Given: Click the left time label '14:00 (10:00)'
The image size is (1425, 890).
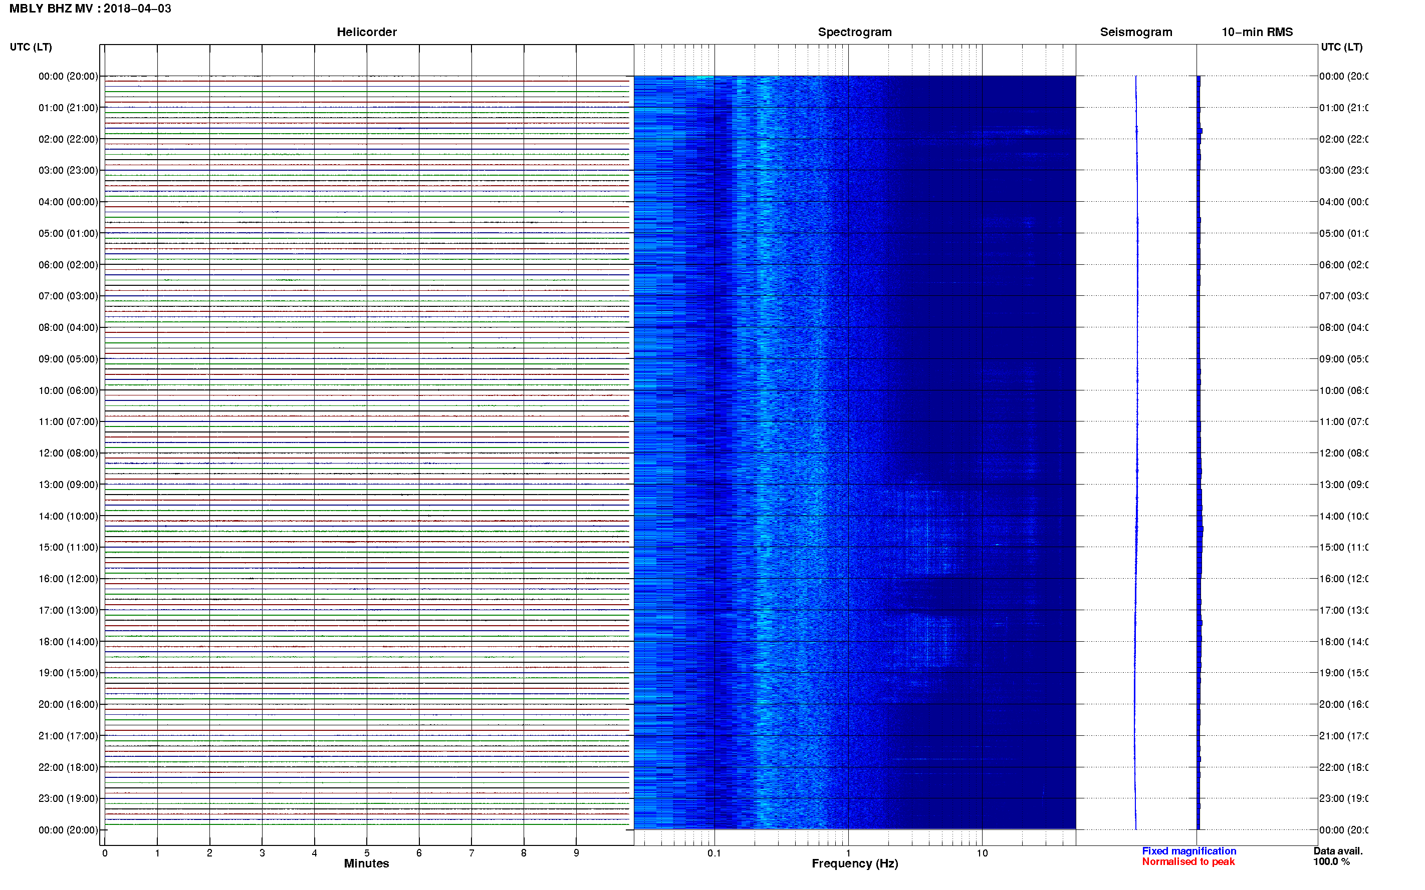Looking at the screenshot, I should 68,516.
